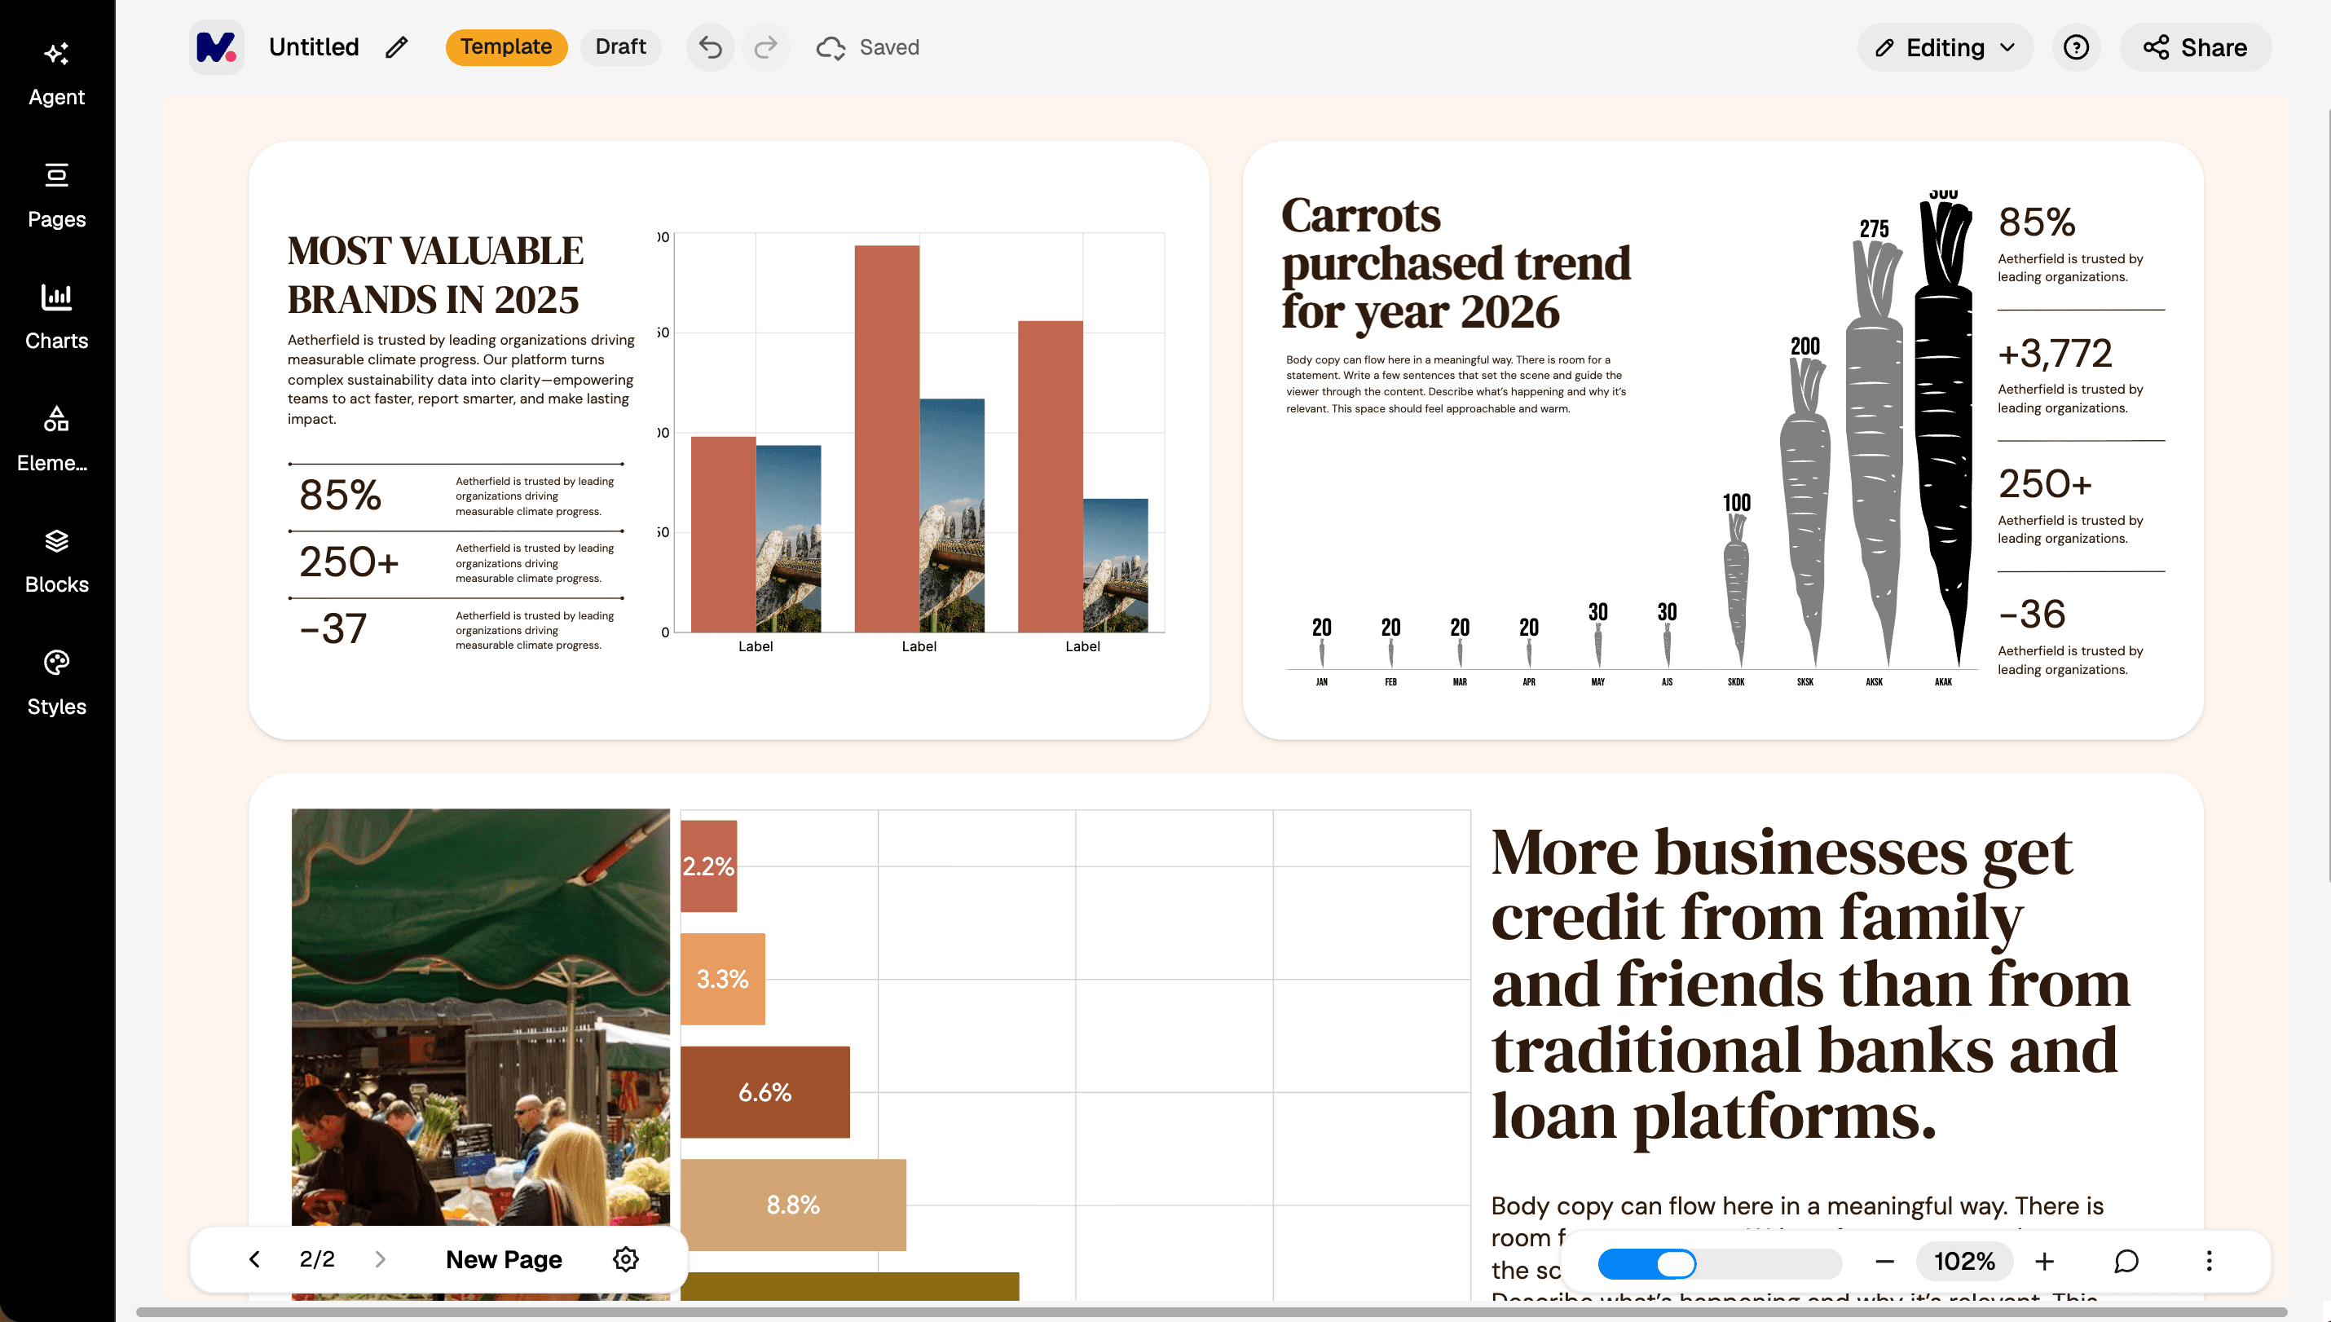
Task: Click the 275 carrot value label
Action: (1875, 229)
